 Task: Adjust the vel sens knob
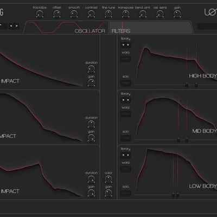[x=160, y=14]
